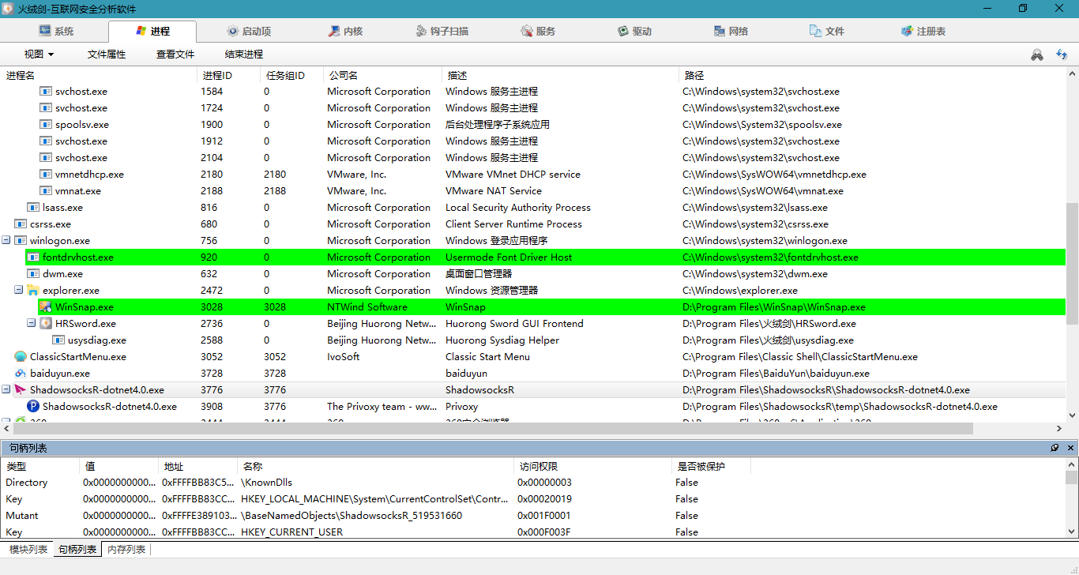Click the pin icon on 句柄列表 panel header
Screen dimensions: 1079x575
click(1055, 448)
